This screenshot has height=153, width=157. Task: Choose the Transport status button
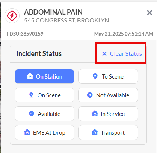click(108, 132)
